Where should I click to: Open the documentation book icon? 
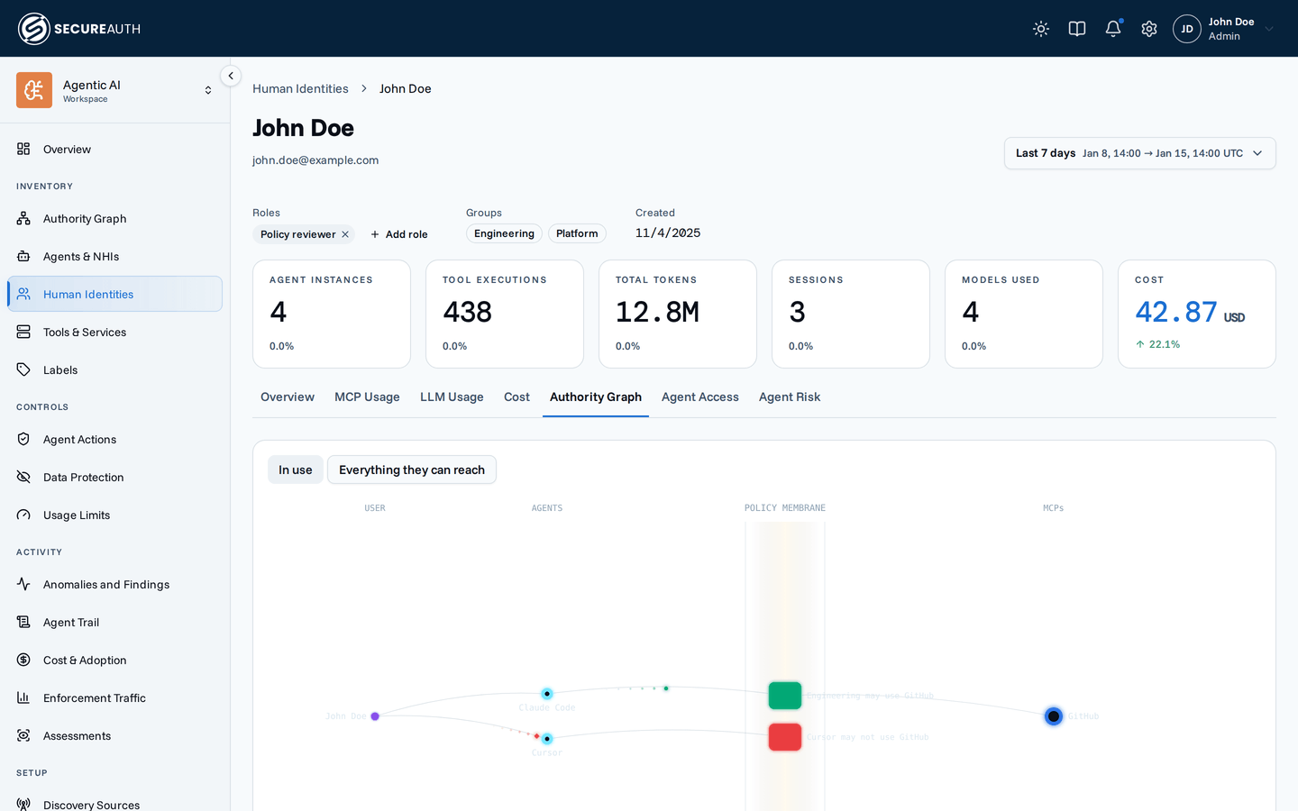(x=1077, y=29)
